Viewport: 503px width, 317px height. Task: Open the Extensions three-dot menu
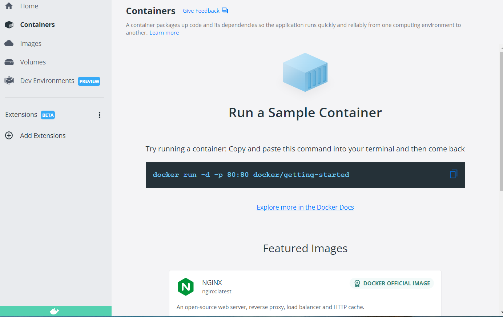point(100,115)
